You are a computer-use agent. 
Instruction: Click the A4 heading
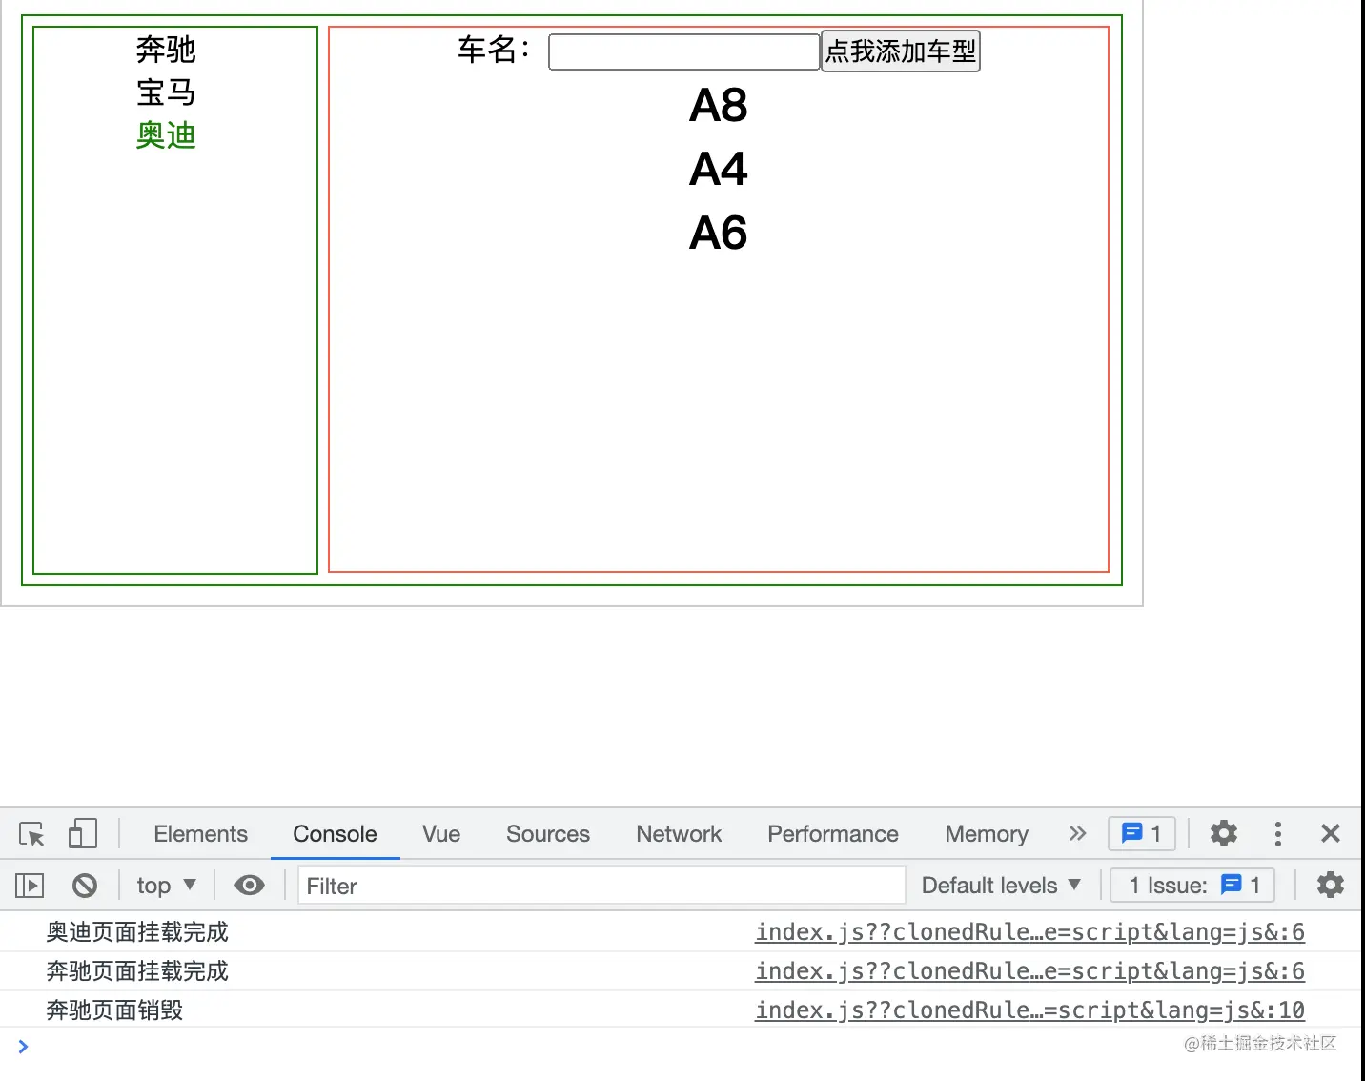pyautogui.click(x=719, y=169)
